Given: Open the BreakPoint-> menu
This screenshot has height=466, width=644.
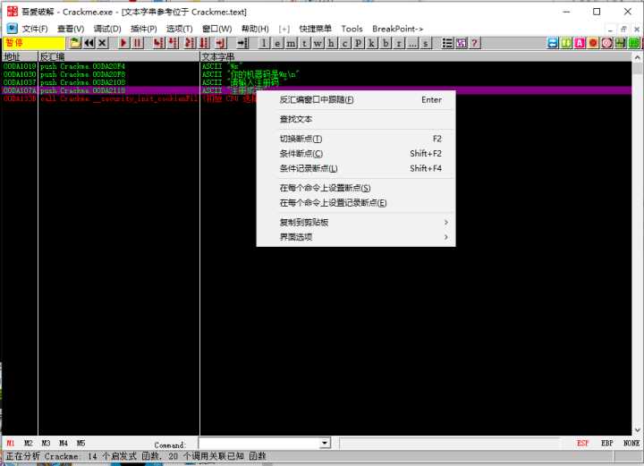Looking at the screenshot, I should [x=397, y=29].
